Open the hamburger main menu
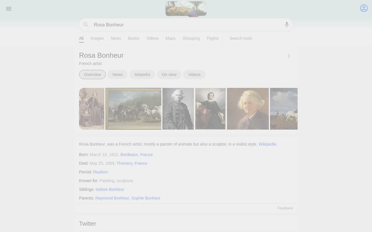The image size is (372, 232). pyautogui.click(x=9, y=9)
